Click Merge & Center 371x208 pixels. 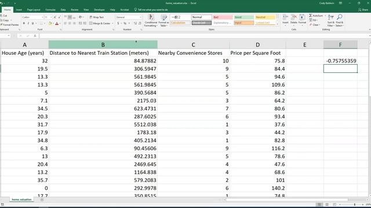coord(100,23)
